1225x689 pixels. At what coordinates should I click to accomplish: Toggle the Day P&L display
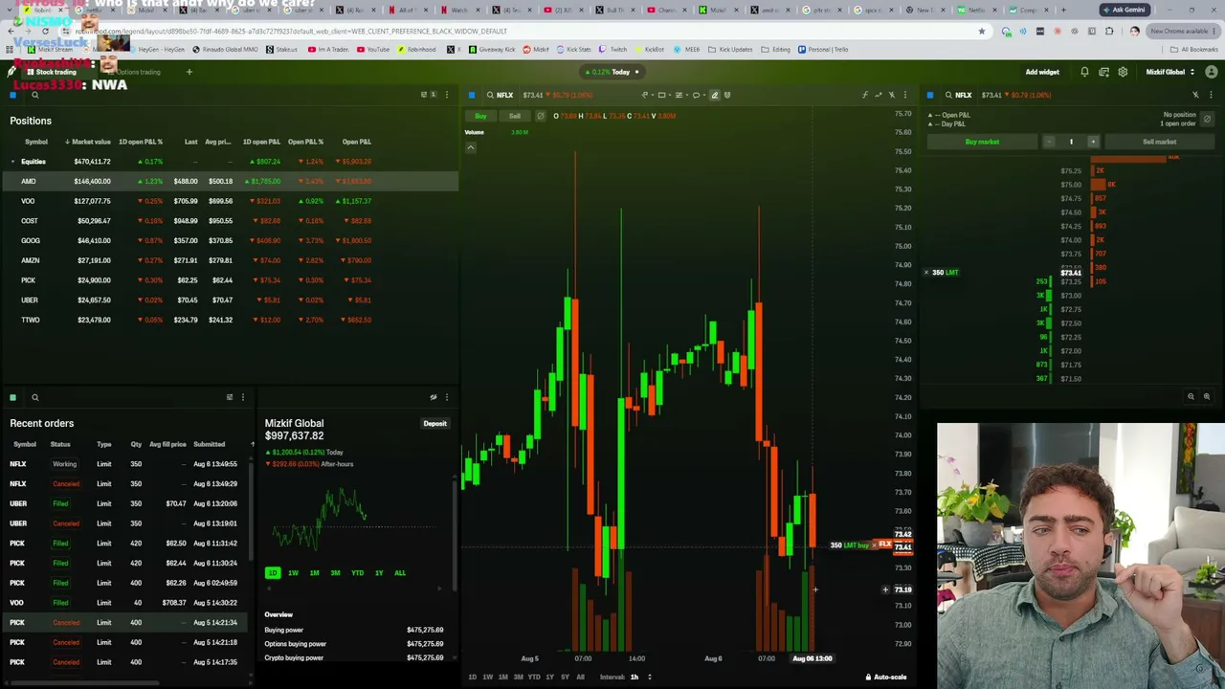click(x=947, y=124)
